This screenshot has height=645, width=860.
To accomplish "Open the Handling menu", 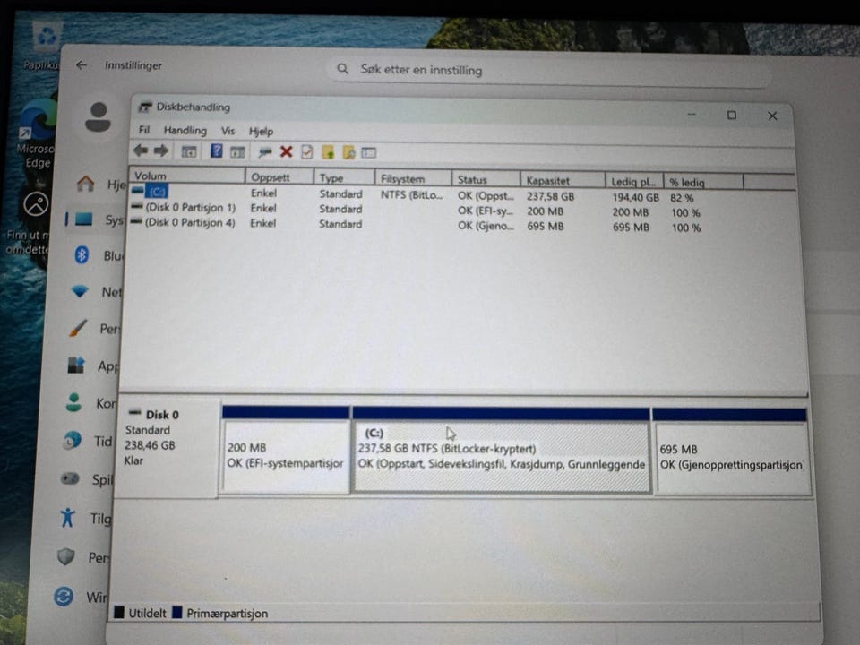I will coord(185,131).
